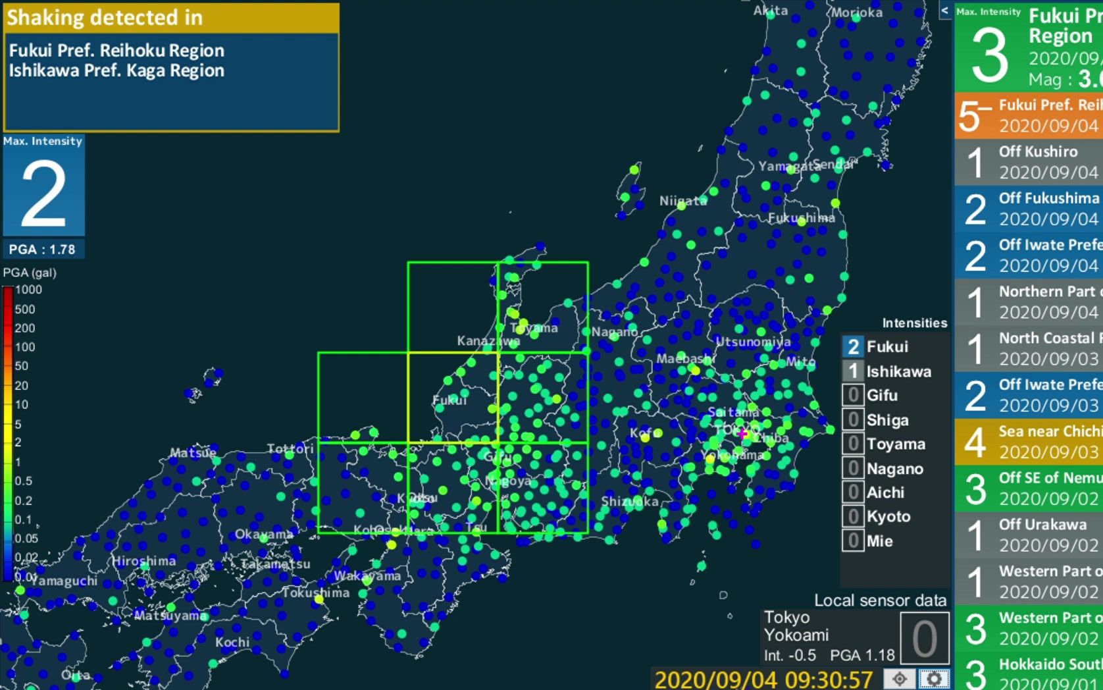Select the Off Fukushima earthquake entry

coord(1029,209)
